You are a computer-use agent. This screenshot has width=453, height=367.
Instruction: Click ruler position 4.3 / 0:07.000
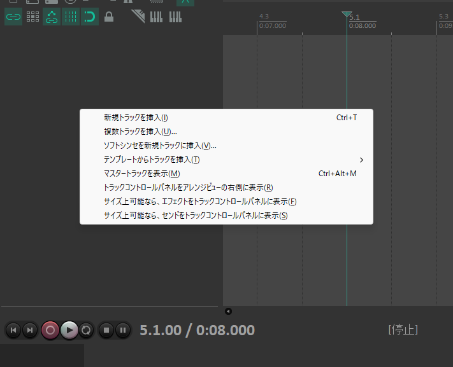coord(272,21)
